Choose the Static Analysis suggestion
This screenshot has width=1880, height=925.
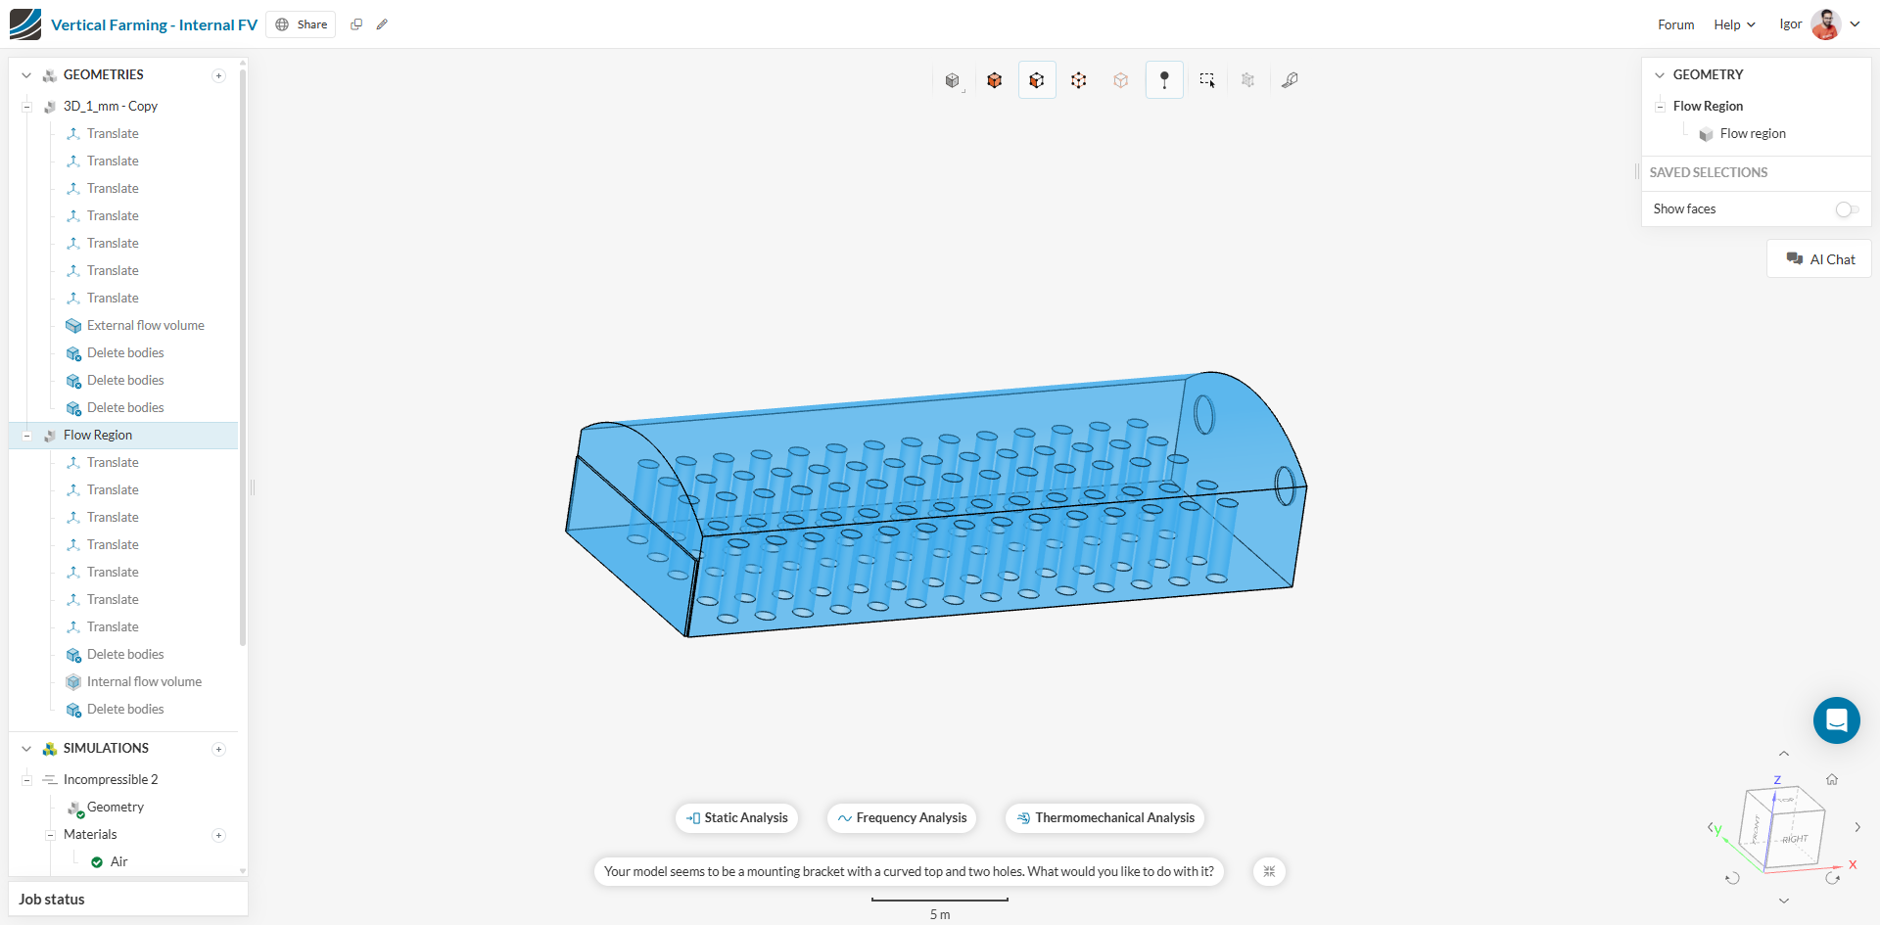tap(736, 818)
